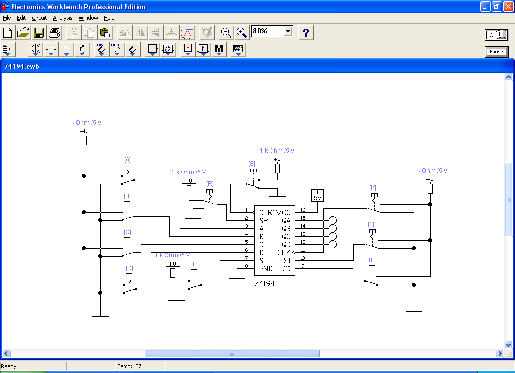This screenshot has width=515, height=373.
Task: Open help with question mark icon
Action: pos(306,33)
